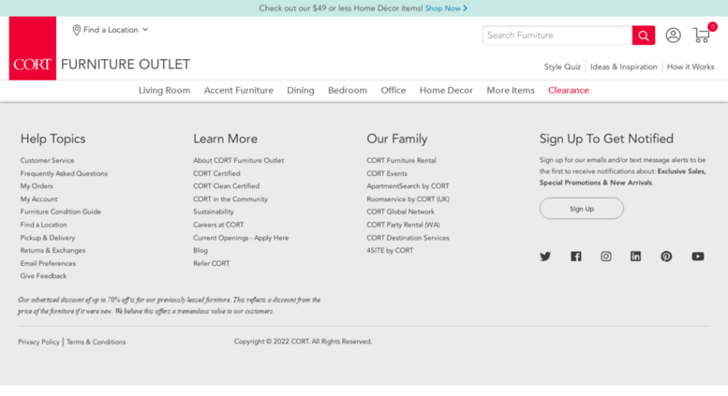Expand the Find a Location dropdown
728x396 pixels.
(x=111, y=30)
